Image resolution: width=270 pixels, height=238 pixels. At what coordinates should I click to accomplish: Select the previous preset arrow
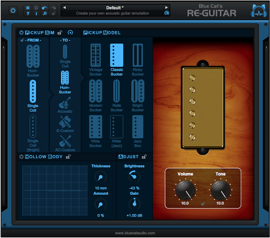(64, 8)
